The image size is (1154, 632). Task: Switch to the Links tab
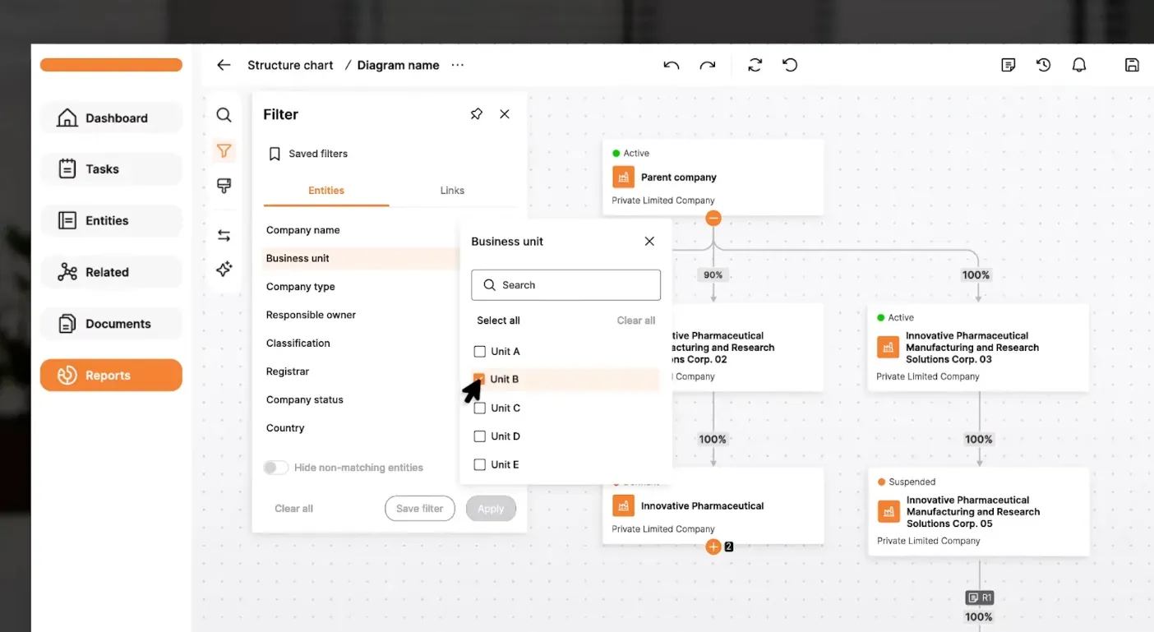point(452,191)
